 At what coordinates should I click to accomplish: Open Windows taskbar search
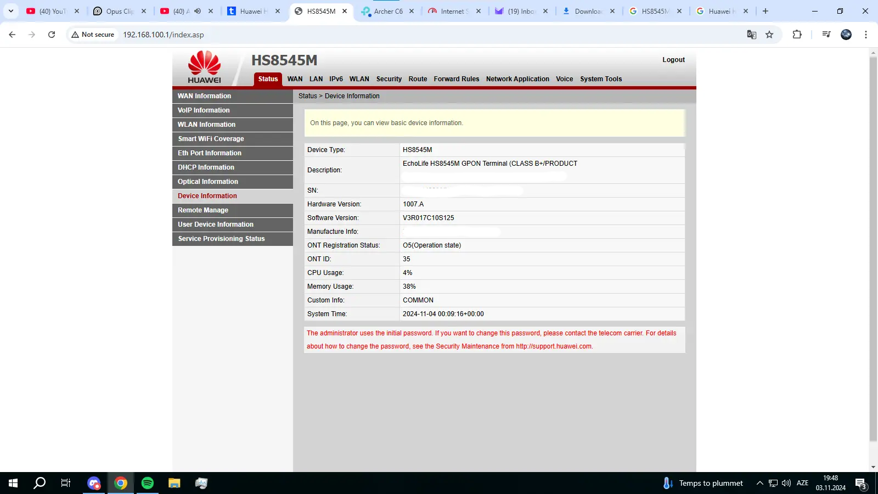(x=40, y=483)
